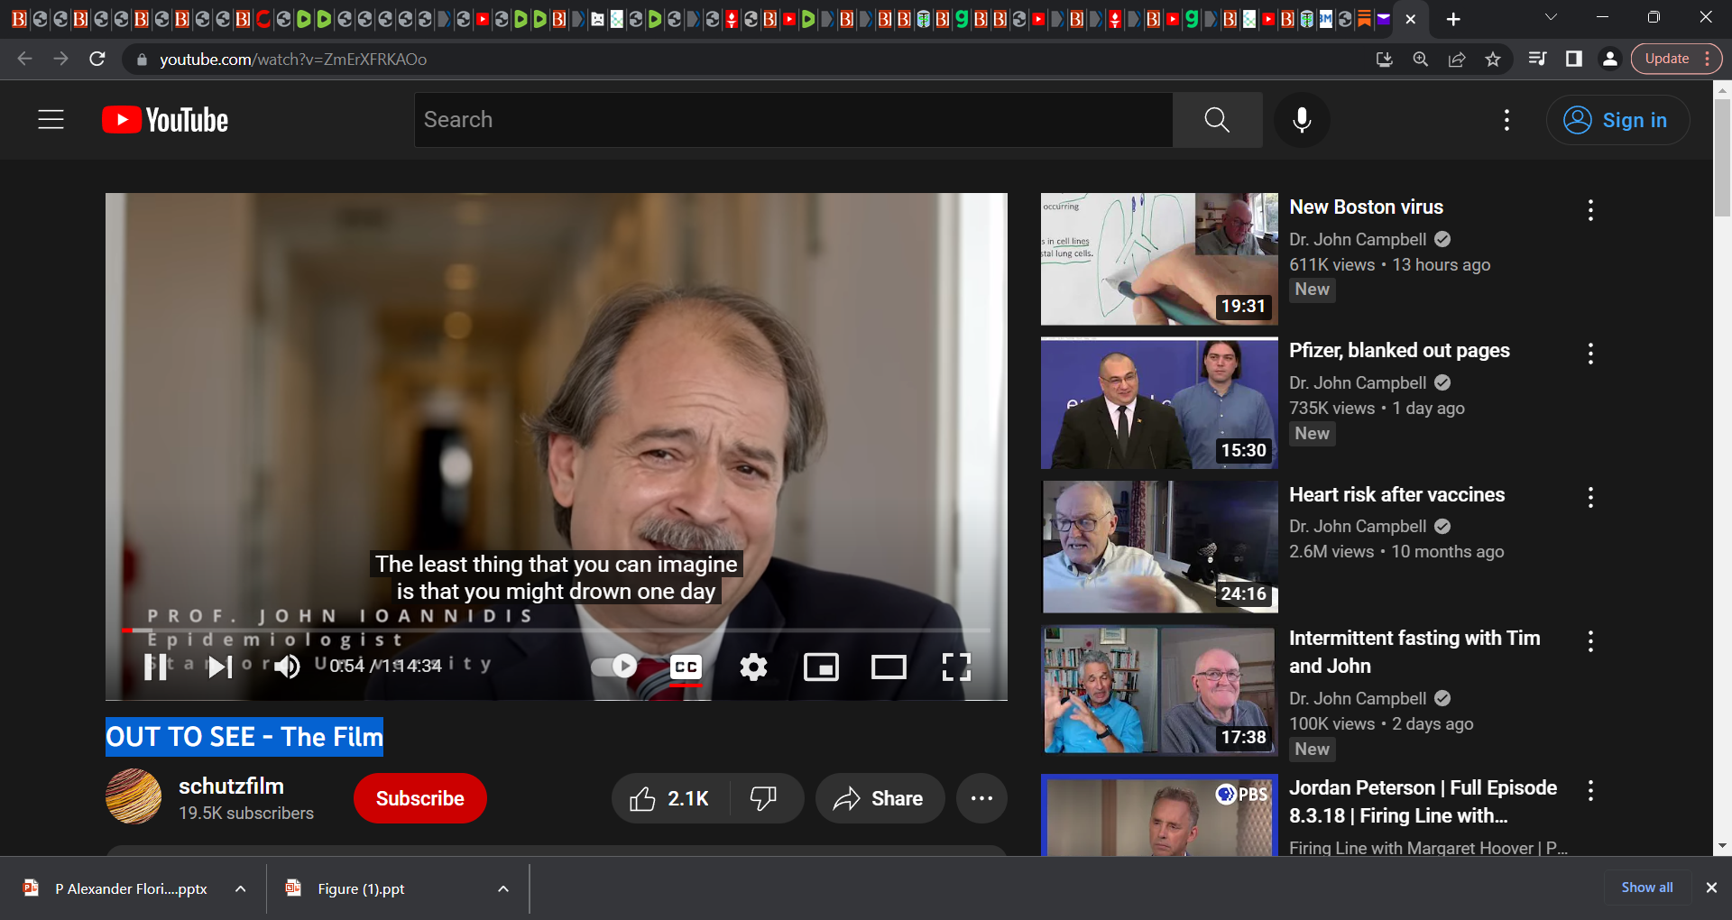Open a new browser tab
Screen dimensions: 1732x920
[1453, 19]
